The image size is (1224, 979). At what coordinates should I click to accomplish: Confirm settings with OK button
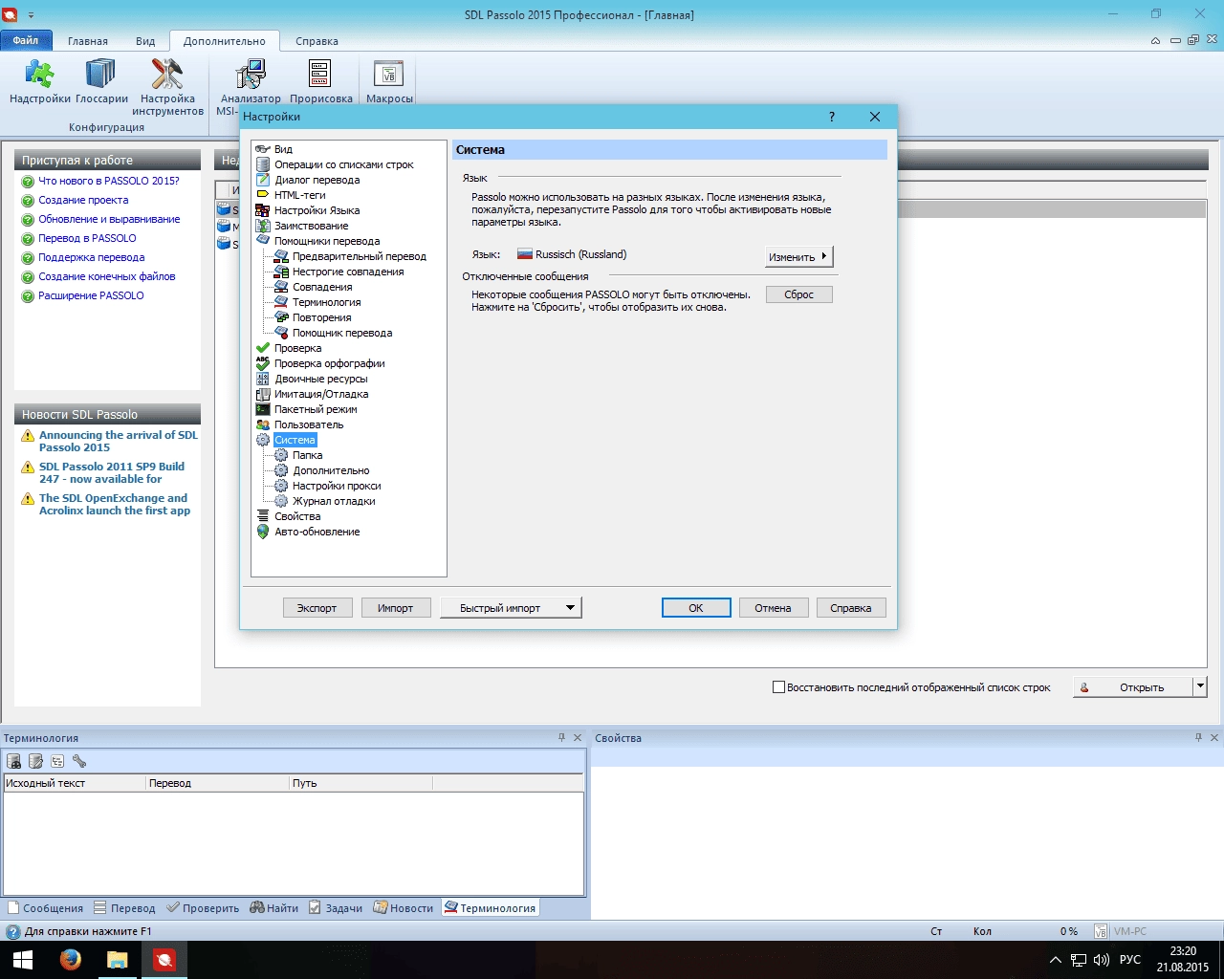pos(696,608)
